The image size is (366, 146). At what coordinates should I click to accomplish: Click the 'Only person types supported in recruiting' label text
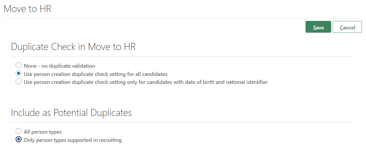tap(73, 140)
